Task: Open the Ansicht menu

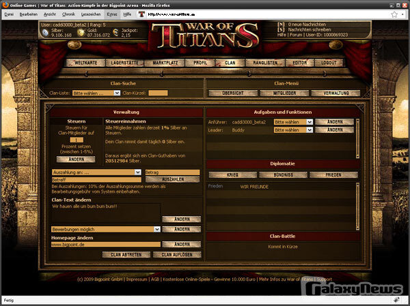Action: [x=50, y=14]
